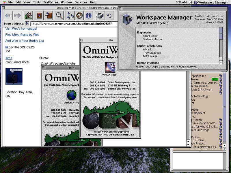The height and width of the screenshot is (173, 231).
Task: Go to the Home page icon
Action: 28,16
